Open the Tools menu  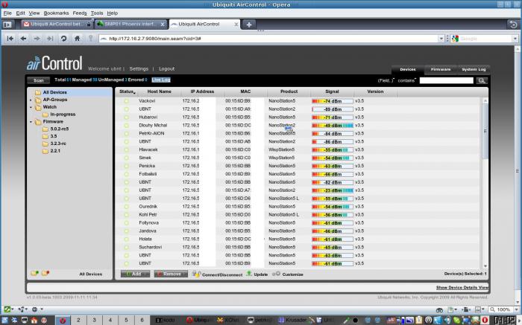point(97,13)
